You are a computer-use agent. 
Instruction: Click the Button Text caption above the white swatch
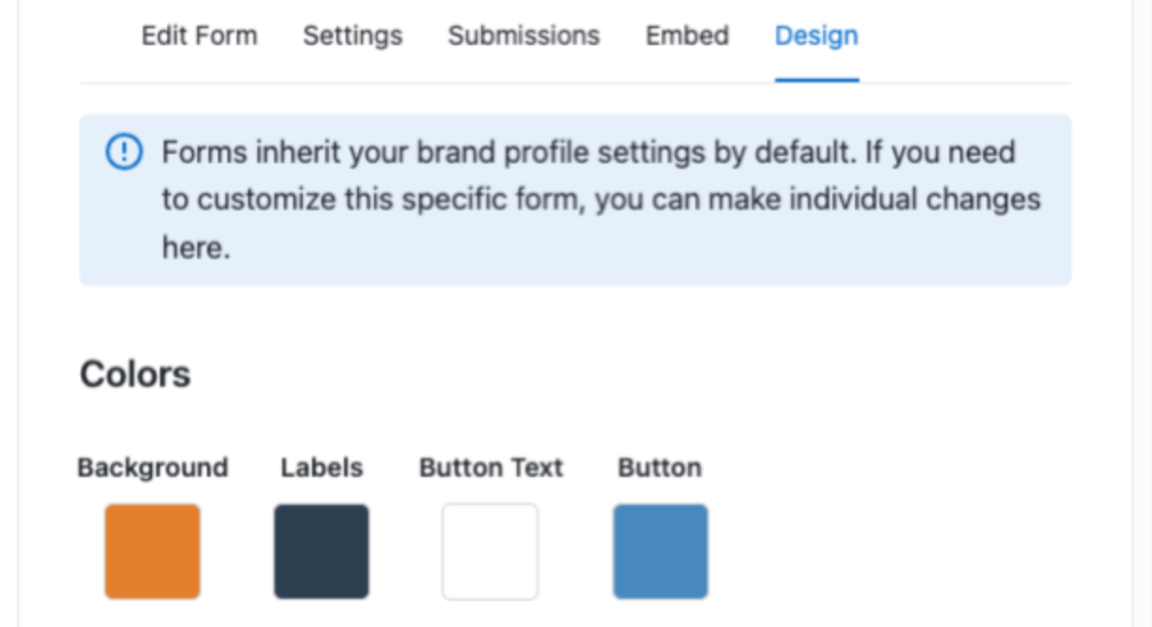[x=490, y=467]
